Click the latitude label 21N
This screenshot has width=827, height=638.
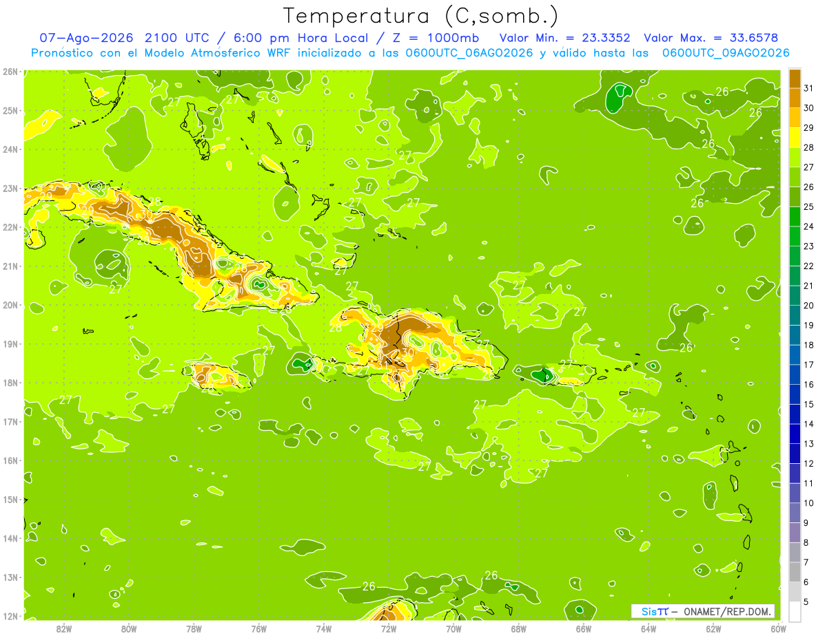[10, 266]
